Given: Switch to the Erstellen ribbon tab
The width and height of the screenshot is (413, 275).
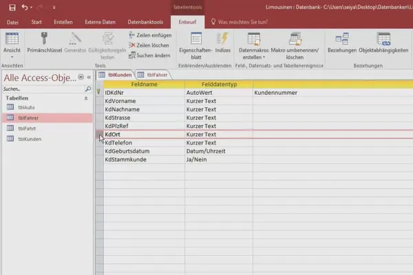Looking at the screenshot, I should click(63, 22).
